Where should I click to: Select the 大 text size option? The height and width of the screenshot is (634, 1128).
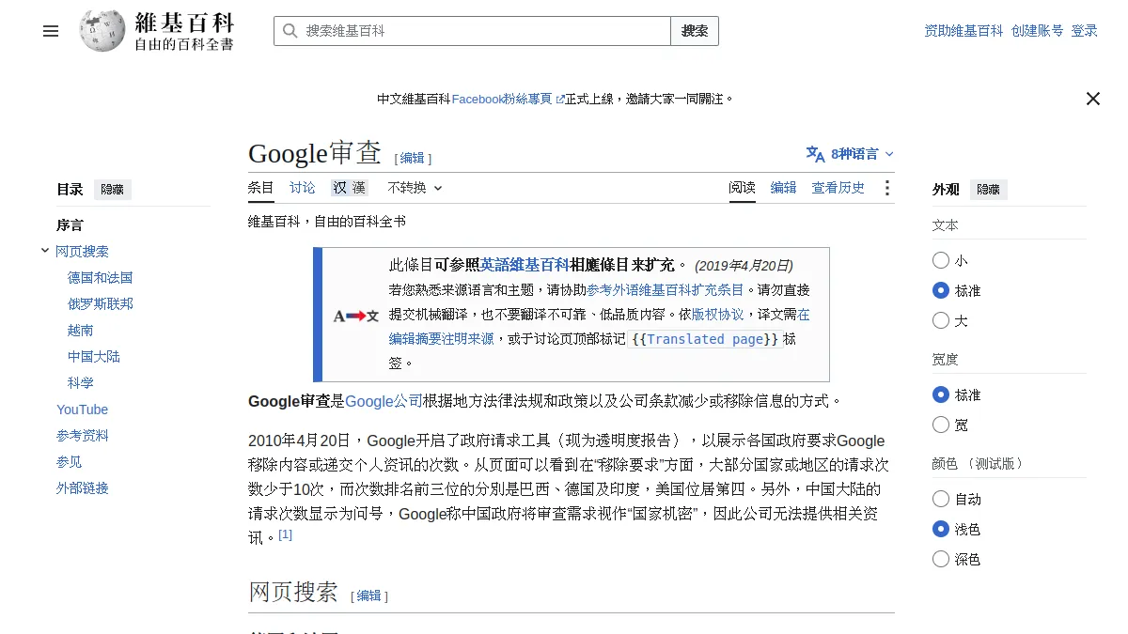941,320
